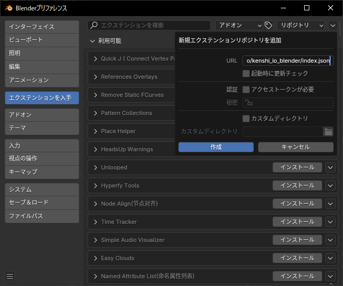Expand the Time Tracker entry
343x286 pixels.
tap(95, 222)
